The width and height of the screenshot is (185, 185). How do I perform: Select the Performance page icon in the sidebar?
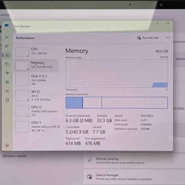click(7, 55)
